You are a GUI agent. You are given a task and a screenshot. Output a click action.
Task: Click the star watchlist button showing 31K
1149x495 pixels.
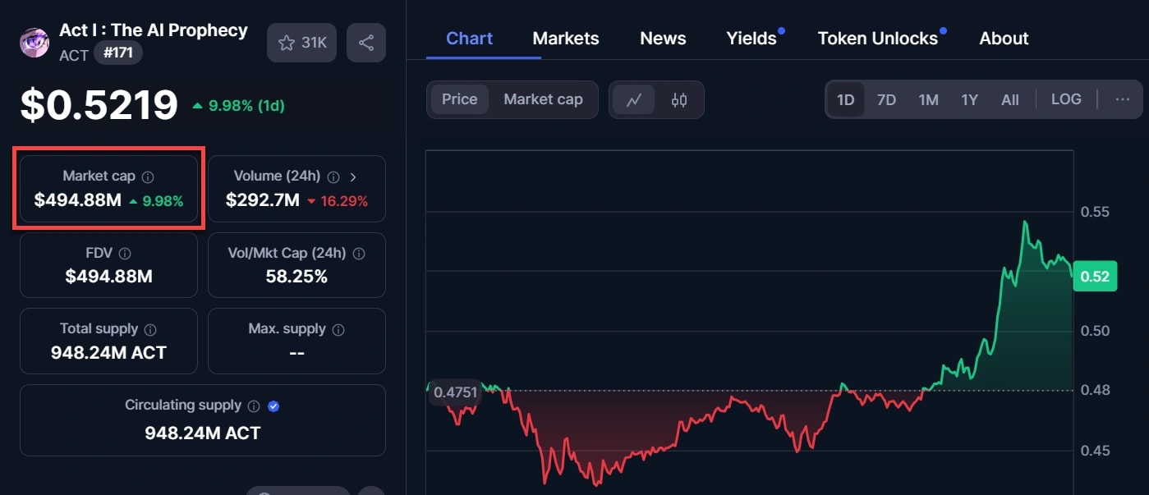pos(302,43)
